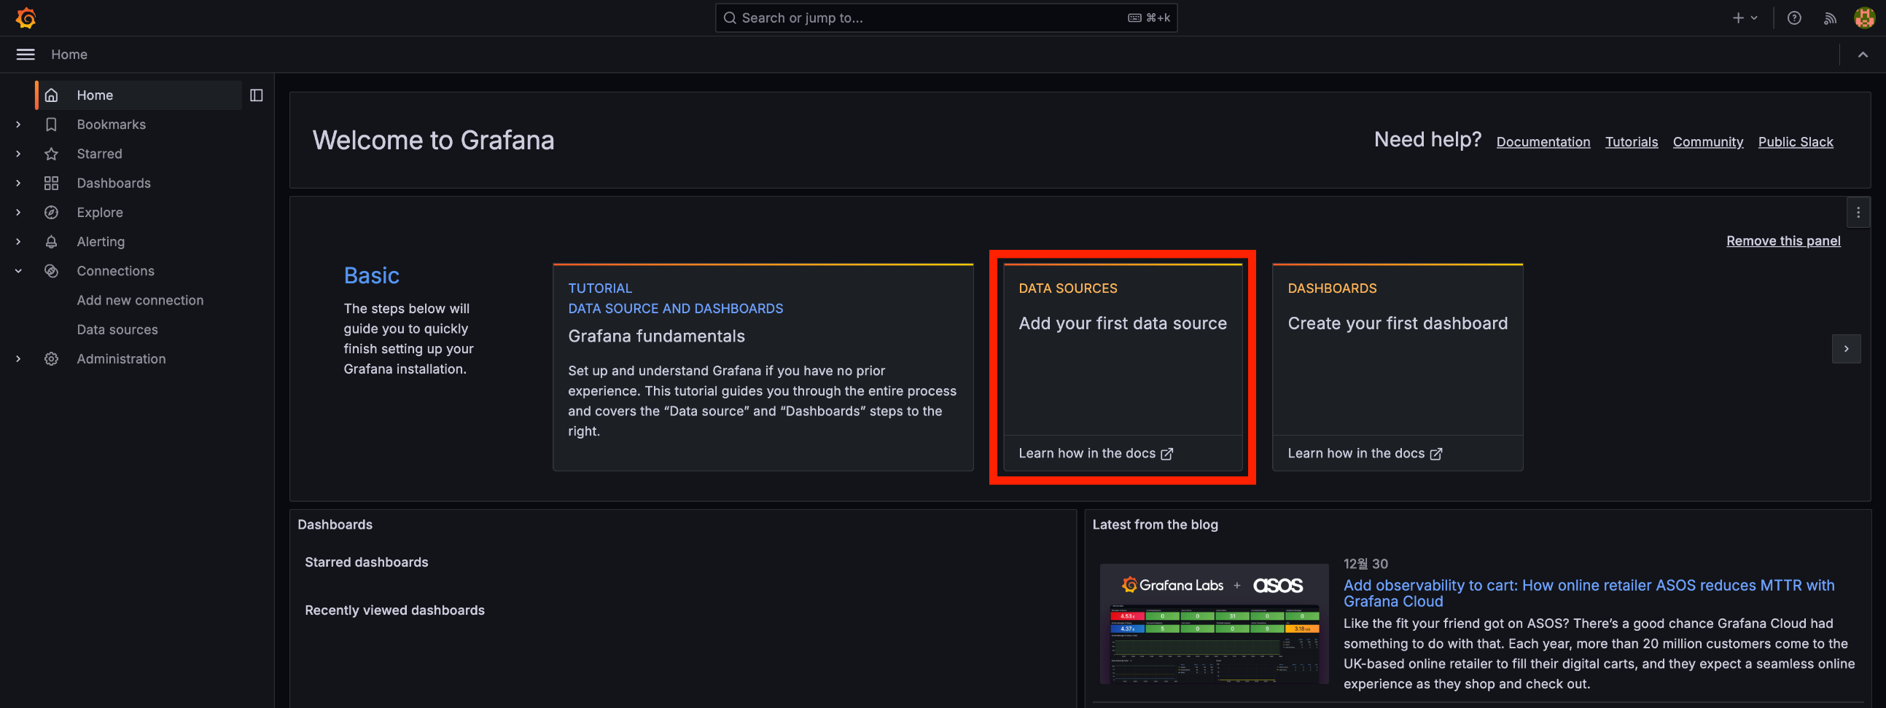Open the news RSS feed icon
This screenshot has width=1886, height=708.
[x=1830, y=17]
